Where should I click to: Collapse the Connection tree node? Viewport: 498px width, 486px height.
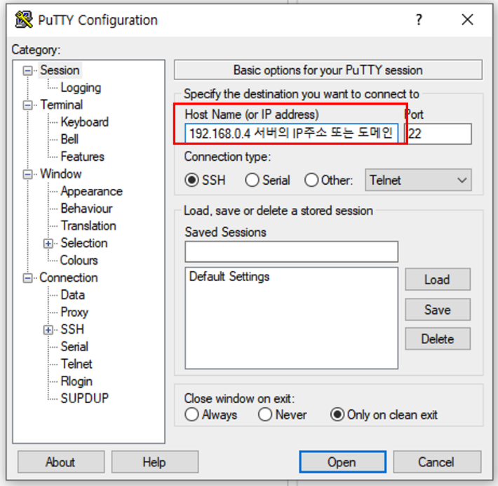tap(27, 278)
